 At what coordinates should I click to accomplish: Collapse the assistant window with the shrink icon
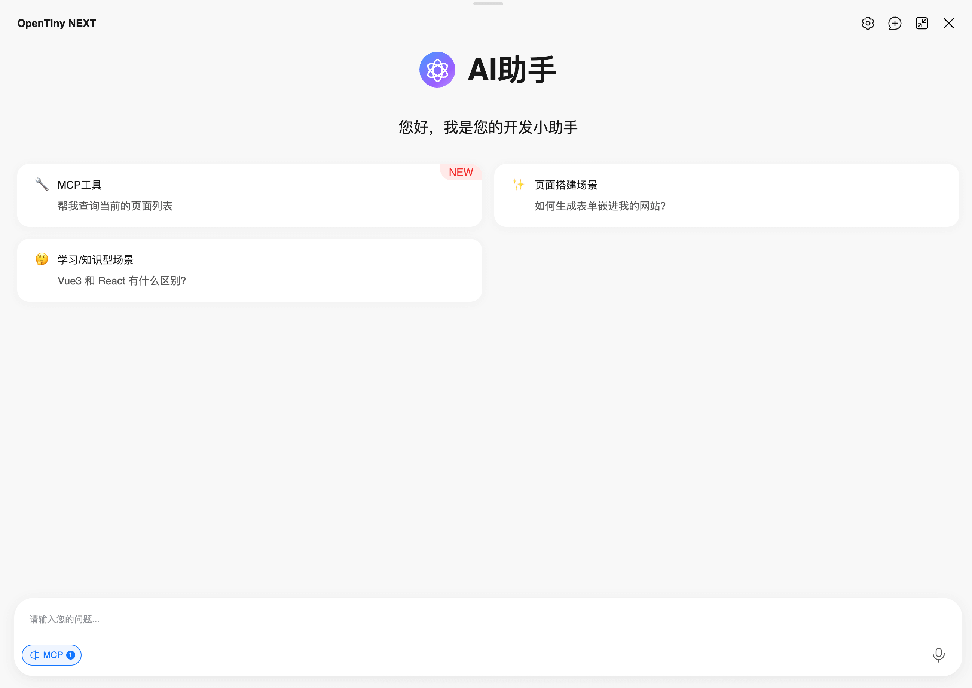[921, 23]
